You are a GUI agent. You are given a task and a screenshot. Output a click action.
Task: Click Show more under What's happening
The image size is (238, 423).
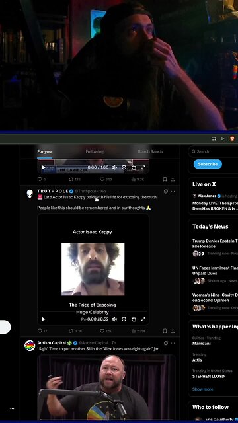(203, 389)
